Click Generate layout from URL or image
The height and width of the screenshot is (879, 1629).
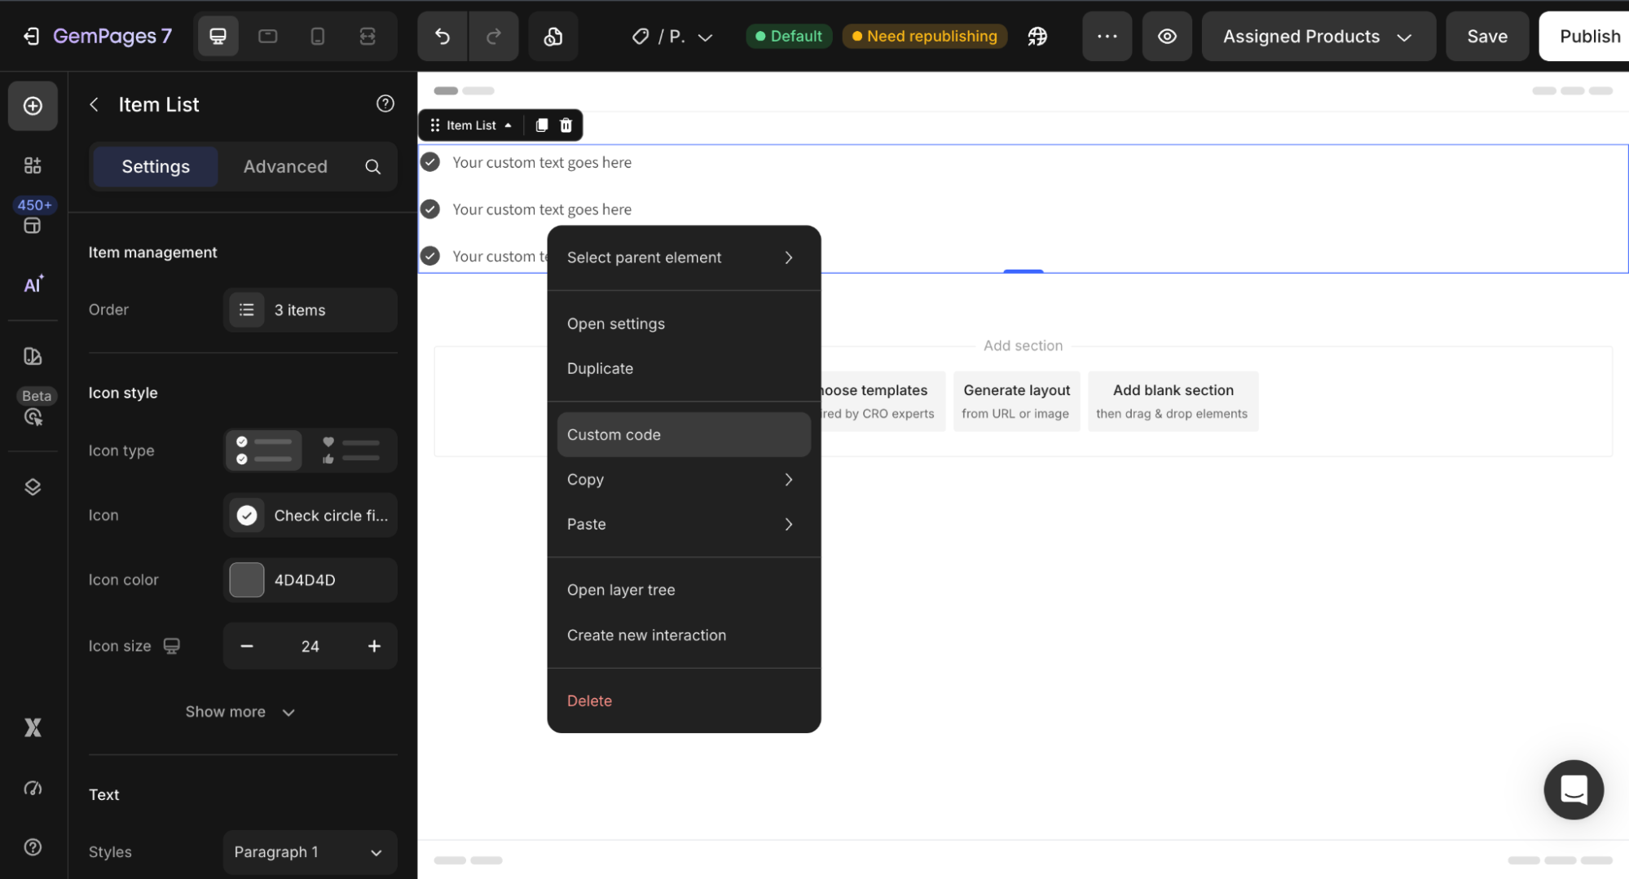click(x=1016, y=401)
